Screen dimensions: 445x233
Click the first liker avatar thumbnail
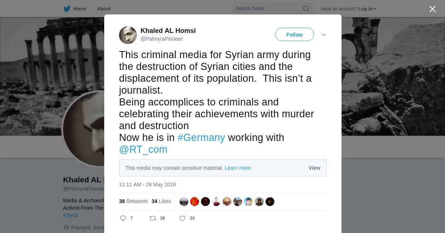point(184,202)
